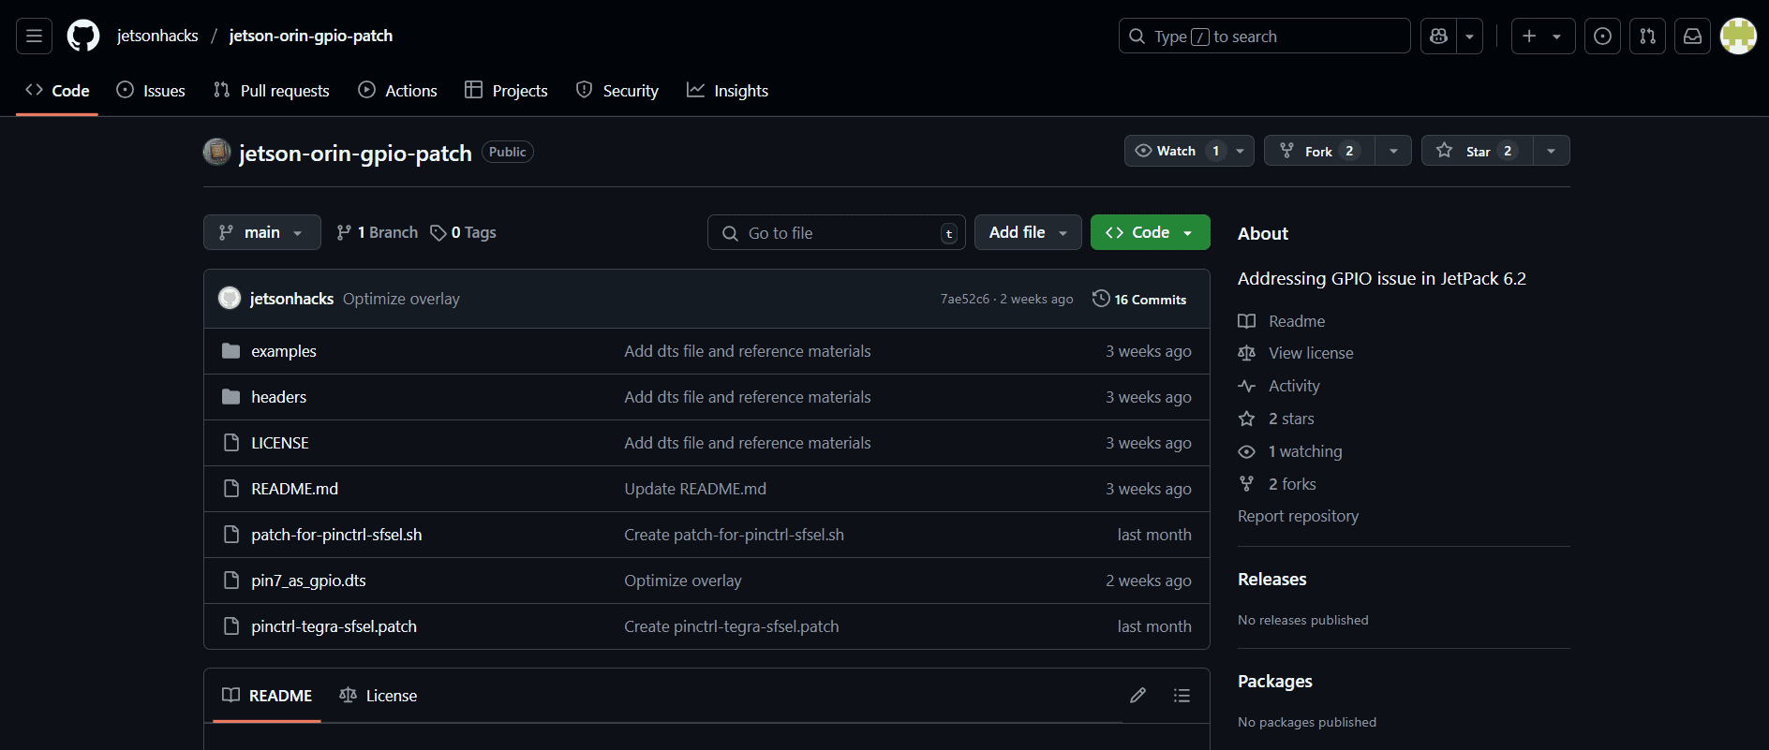
Task: Open the issues icon in top header
Action: click(1602, 37)
